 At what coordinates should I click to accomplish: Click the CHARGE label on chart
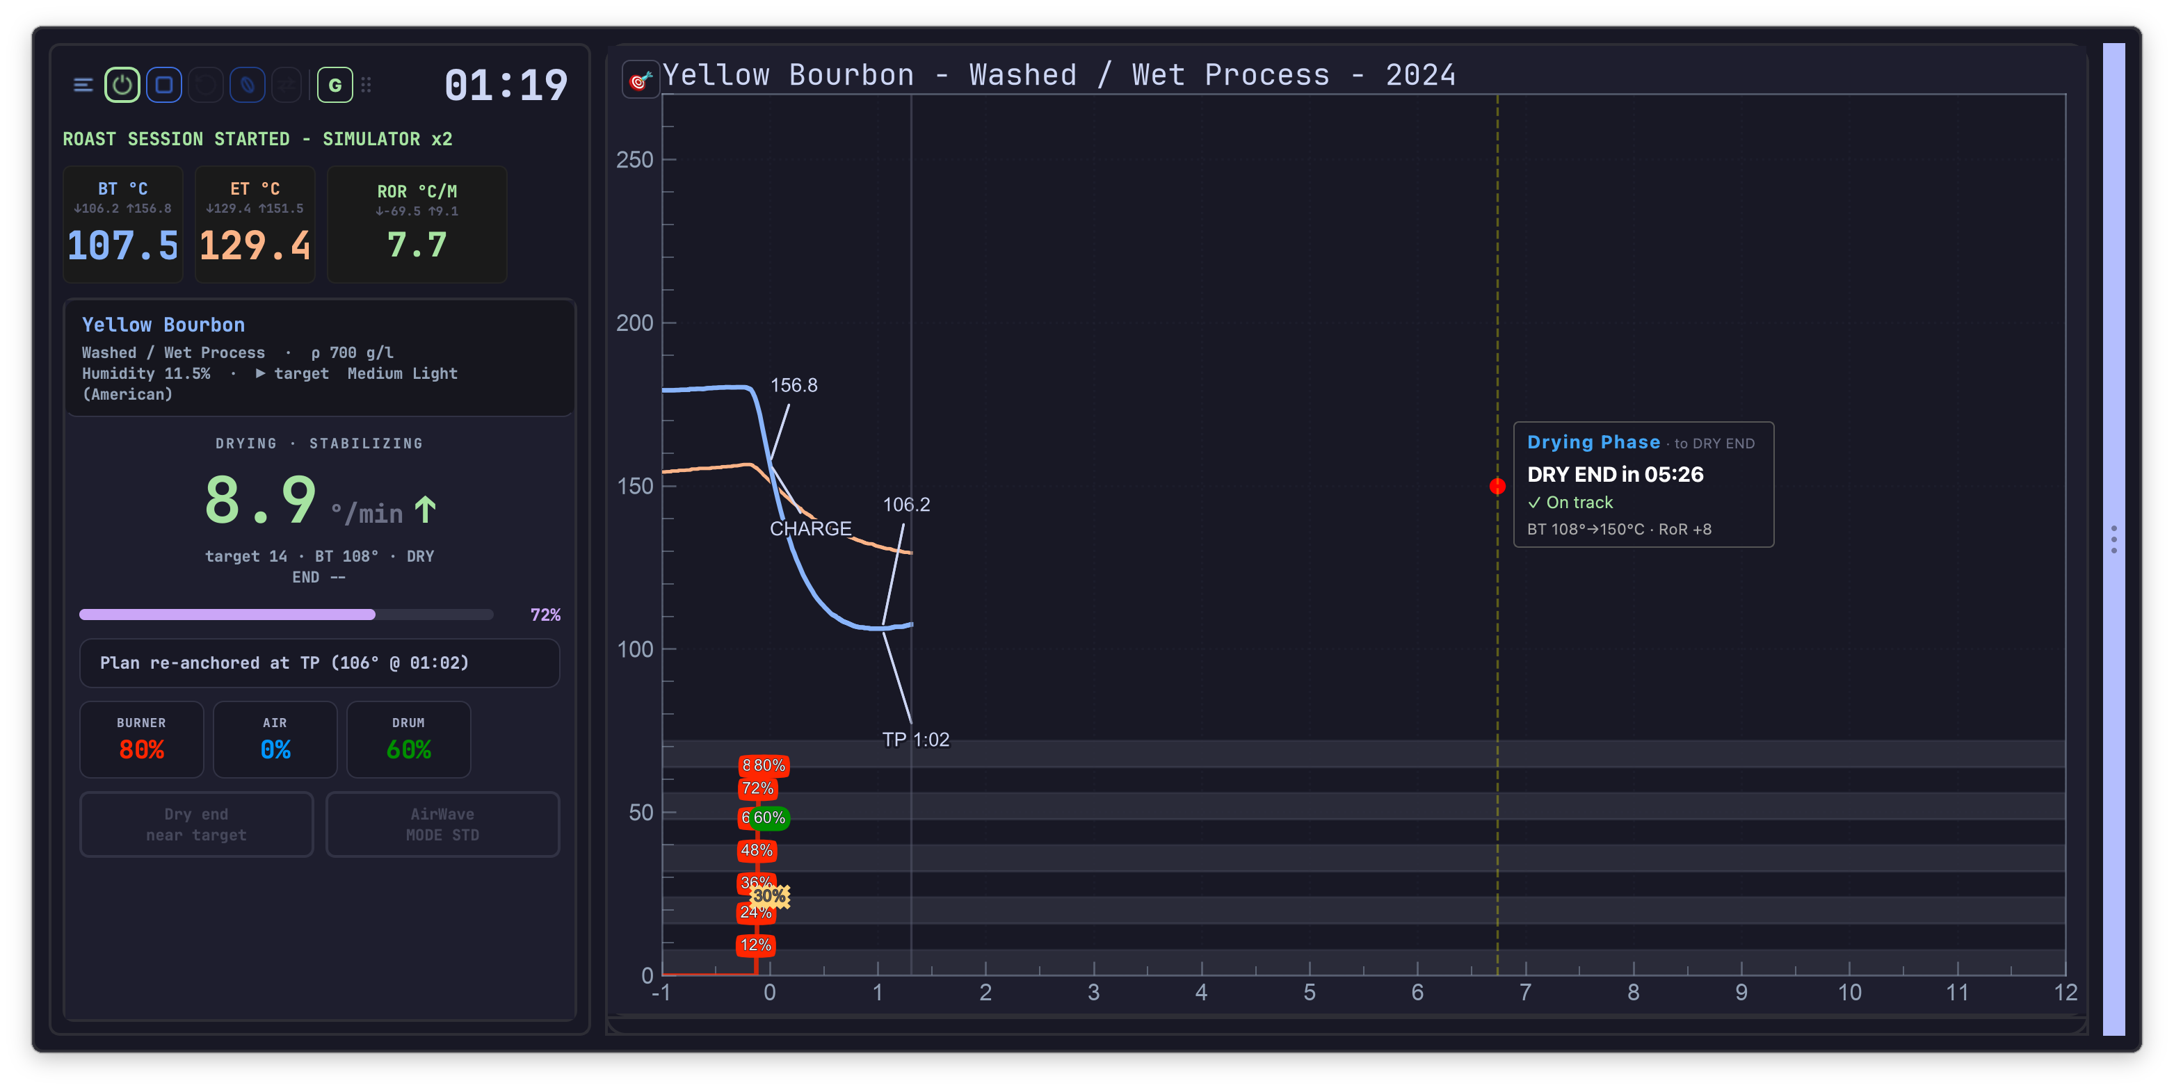tap(811, 529)
